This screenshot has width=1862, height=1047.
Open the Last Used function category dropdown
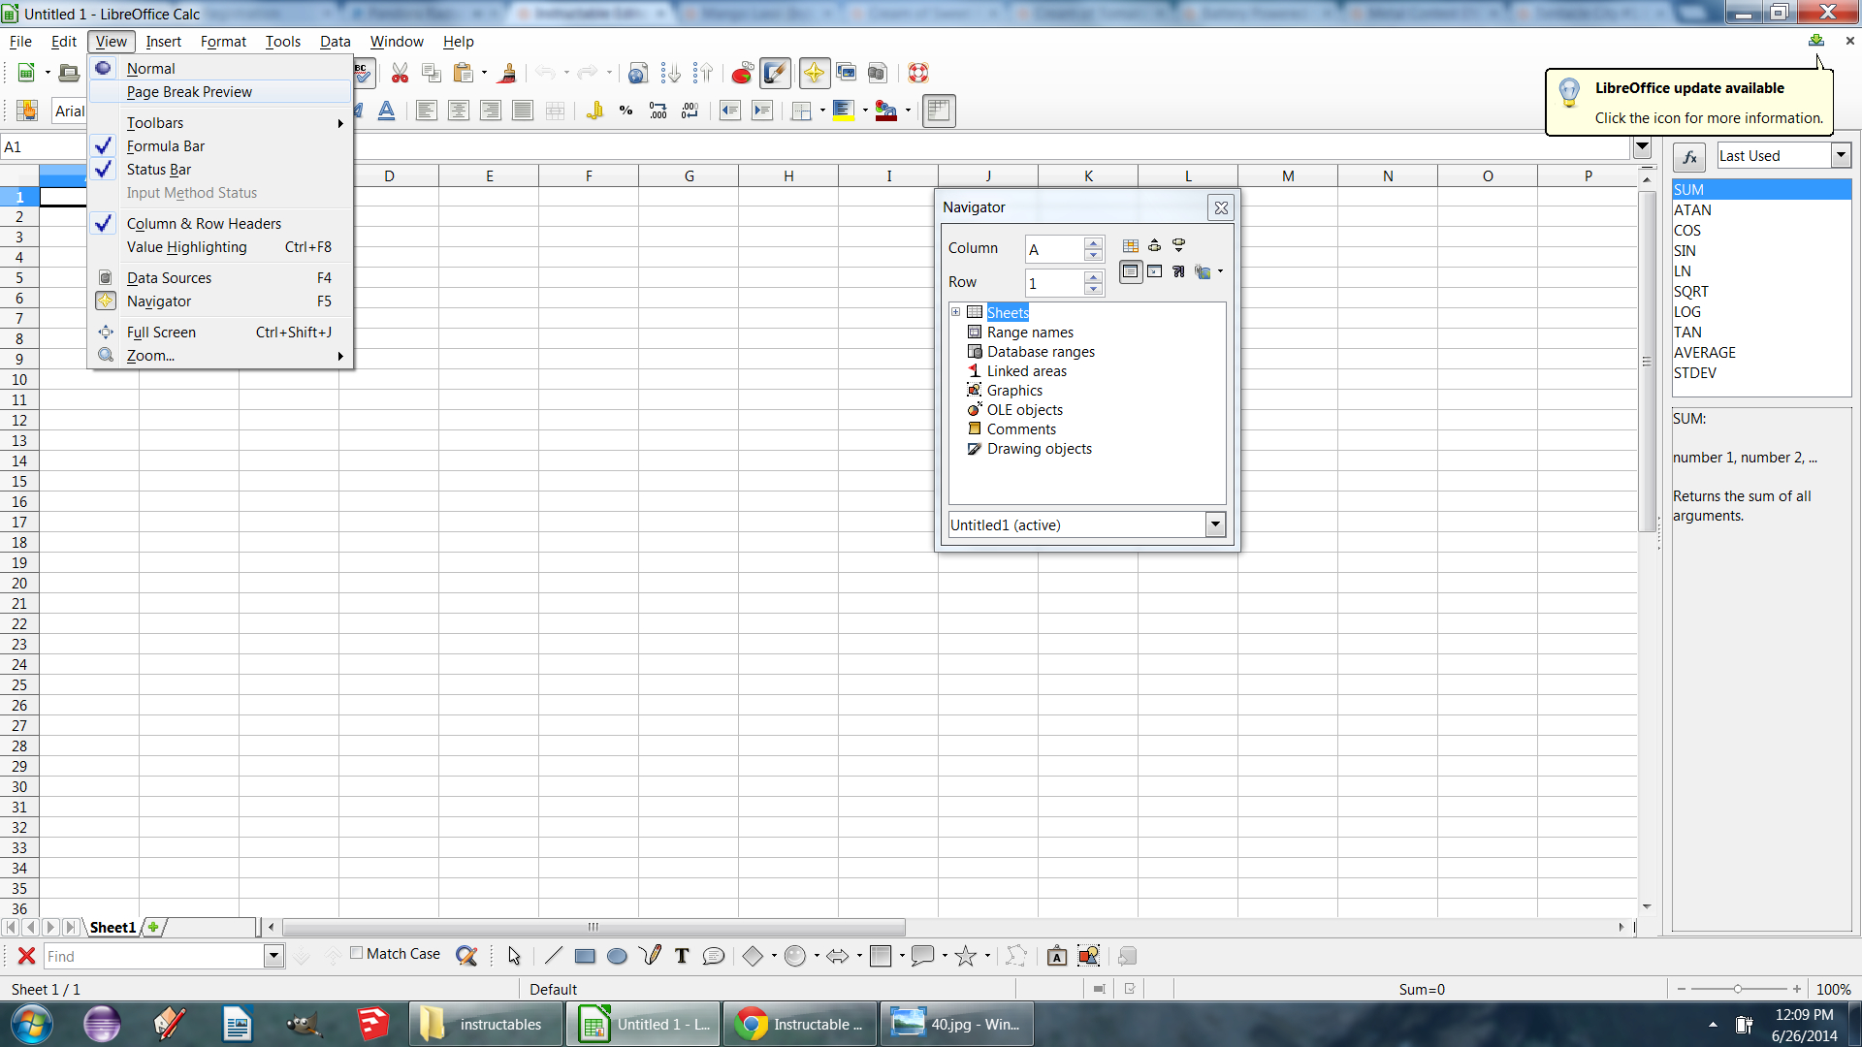pyautogui.click(x=1840, y=155)
